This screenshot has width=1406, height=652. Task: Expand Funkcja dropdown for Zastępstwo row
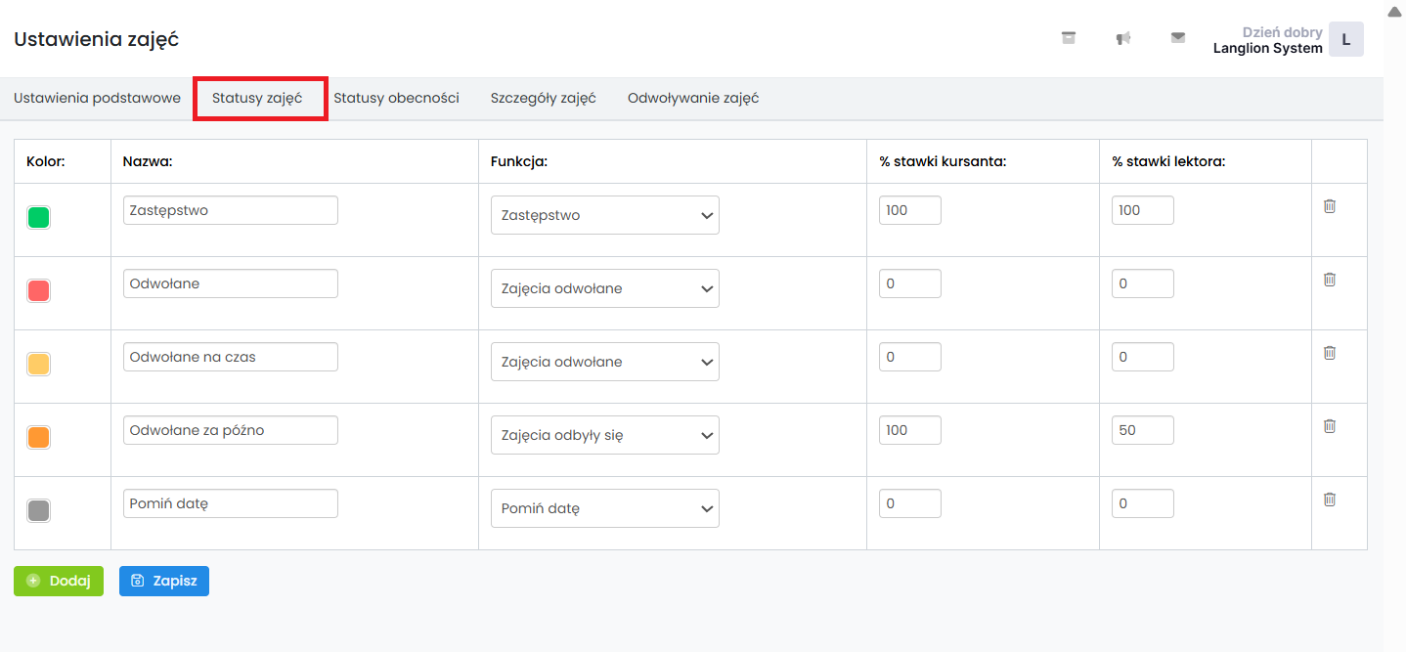[x=604, y=215]
